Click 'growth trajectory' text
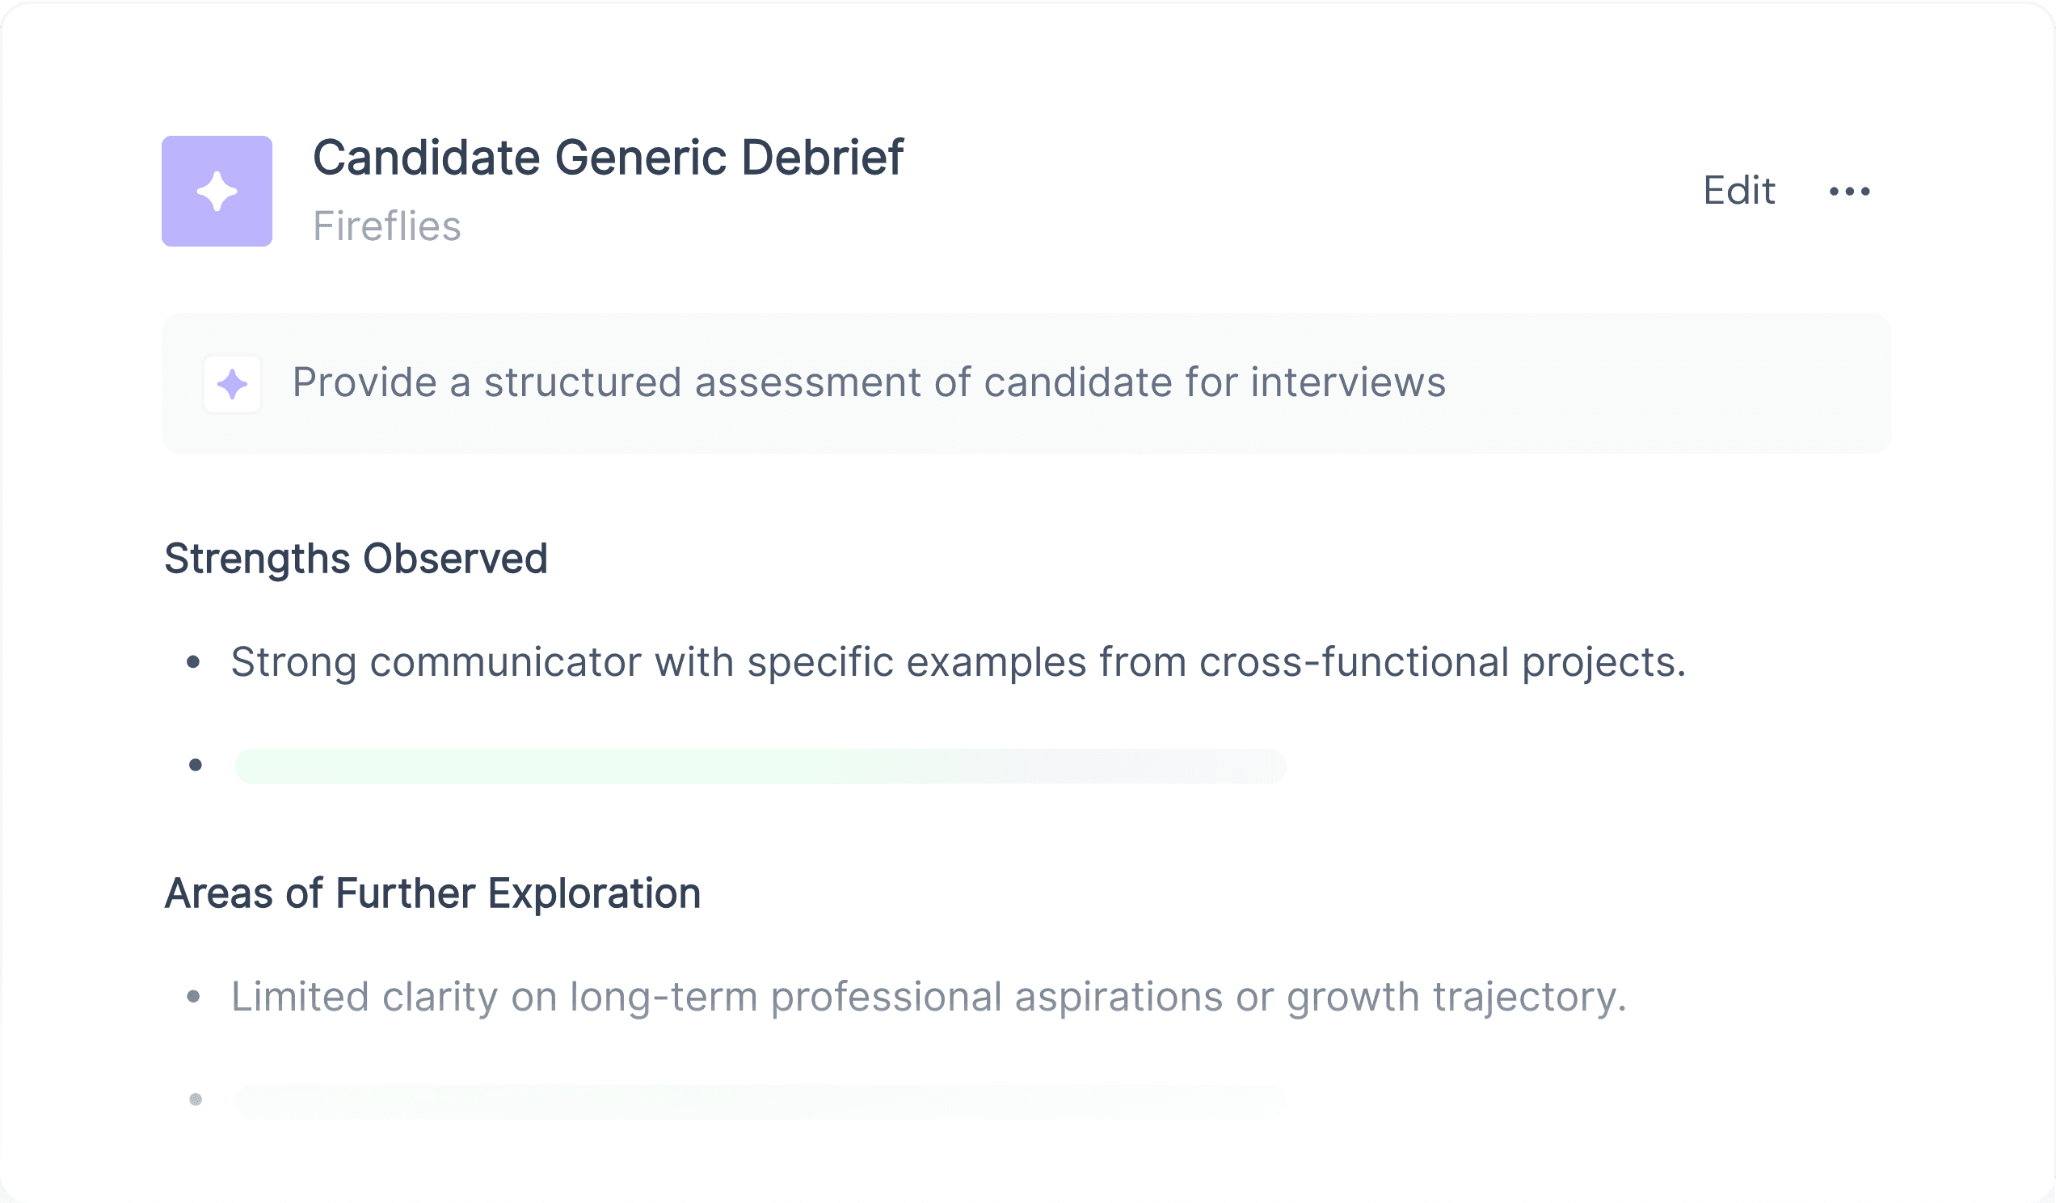Screen dimensions: 2056x1203 tap(1456, 998)
